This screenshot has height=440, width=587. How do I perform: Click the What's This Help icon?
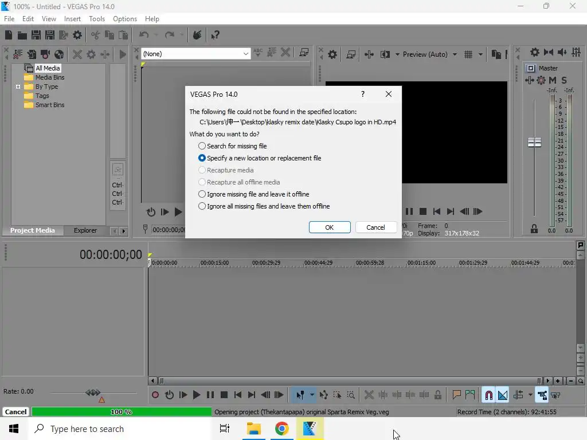215,35
